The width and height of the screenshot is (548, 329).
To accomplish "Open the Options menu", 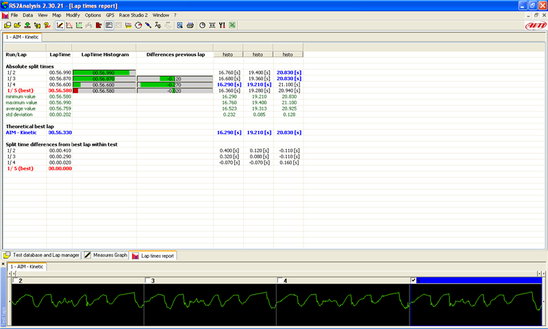I will point(92,15).
